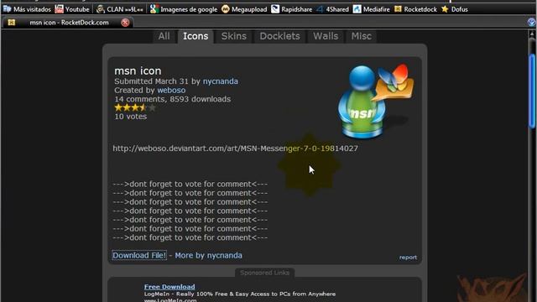Click the 14 comments, 8593 downloads text

[172, 99]
